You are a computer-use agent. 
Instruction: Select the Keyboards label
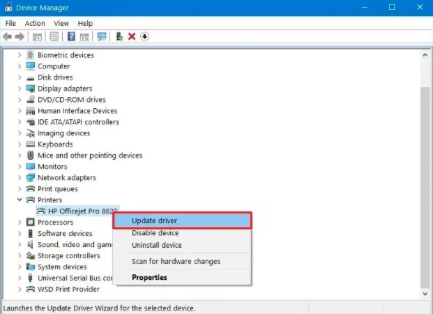(x=55, y=144)
